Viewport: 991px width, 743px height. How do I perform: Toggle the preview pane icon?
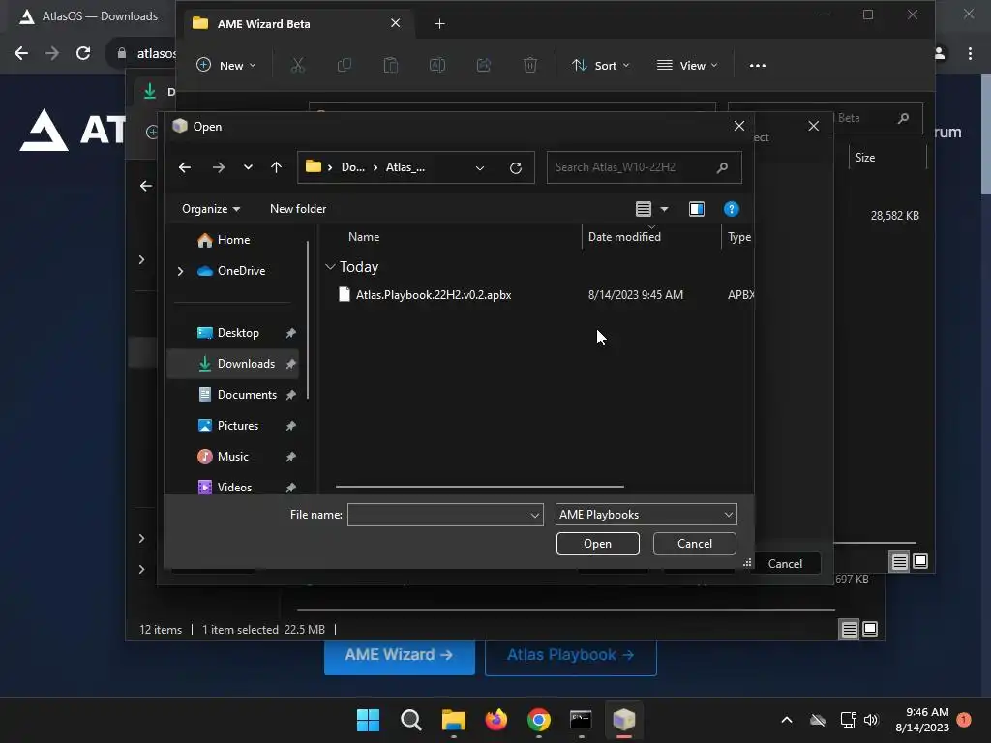697,209
